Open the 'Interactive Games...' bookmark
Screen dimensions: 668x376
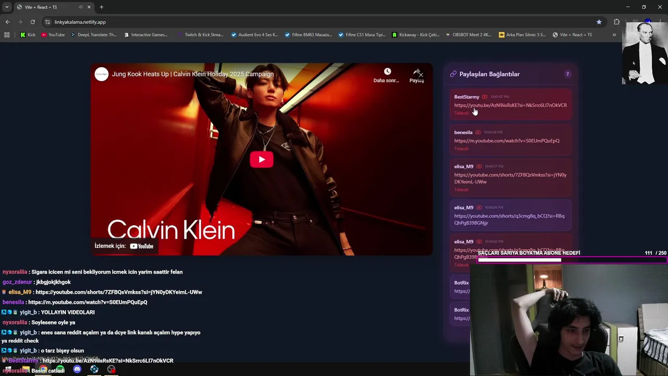click(x=146, y=35)
